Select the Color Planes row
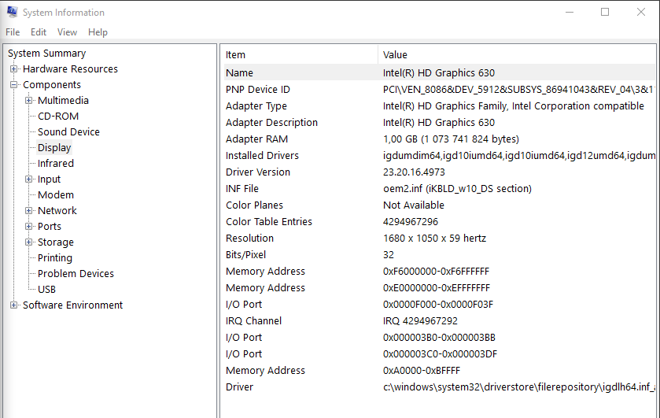Screen dimensions: 660x418 [438, 205]
